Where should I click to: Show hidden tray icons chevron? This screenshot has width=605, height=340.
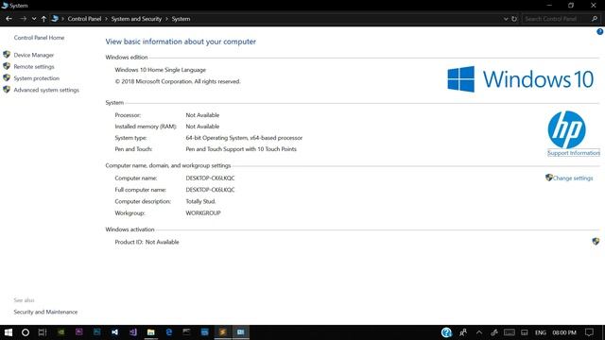coord(479,332)
